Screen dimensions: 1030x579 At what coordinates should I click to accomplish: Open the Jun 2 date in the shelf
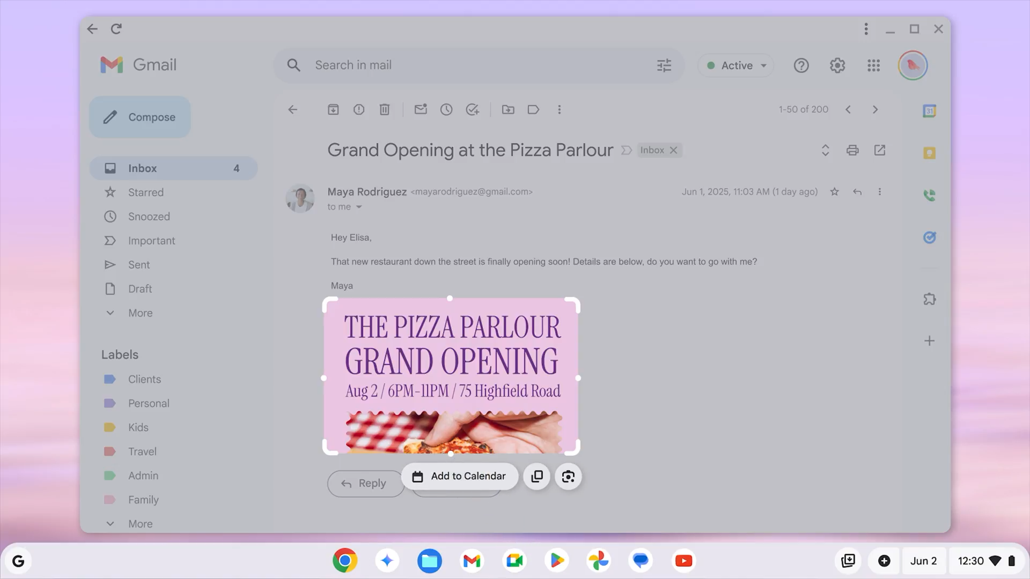(924, 561)
